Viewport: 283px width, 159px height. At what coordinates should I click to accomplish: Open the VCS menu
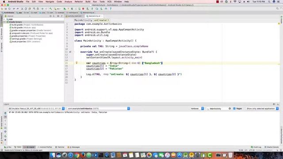109,2
